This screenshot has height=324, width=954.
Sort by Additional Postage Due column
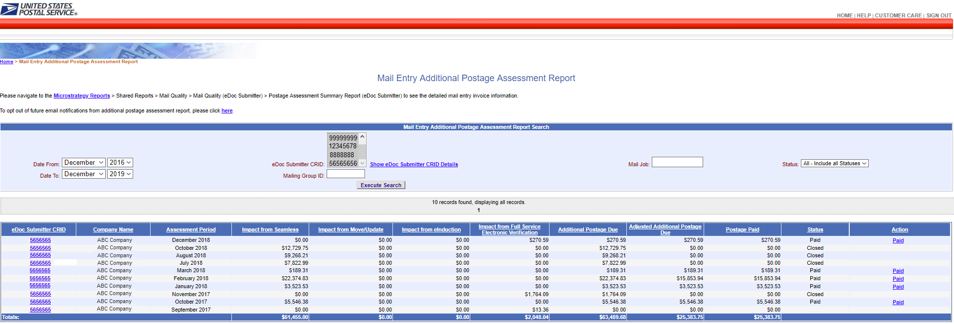(587, 230)
